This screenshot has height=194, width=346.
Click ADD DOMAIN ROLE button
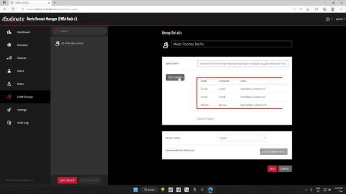[x=274, y=152]
